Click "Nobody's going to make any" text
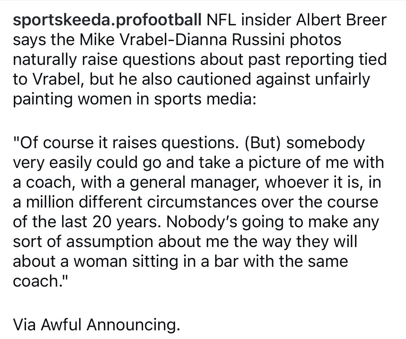The image size is (406, 339). tap(272, 222)
